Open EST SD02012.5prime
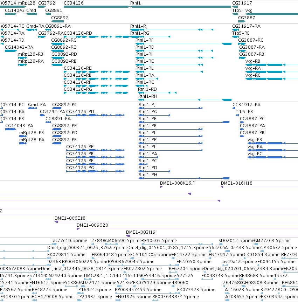 click(x=236, y=241)
